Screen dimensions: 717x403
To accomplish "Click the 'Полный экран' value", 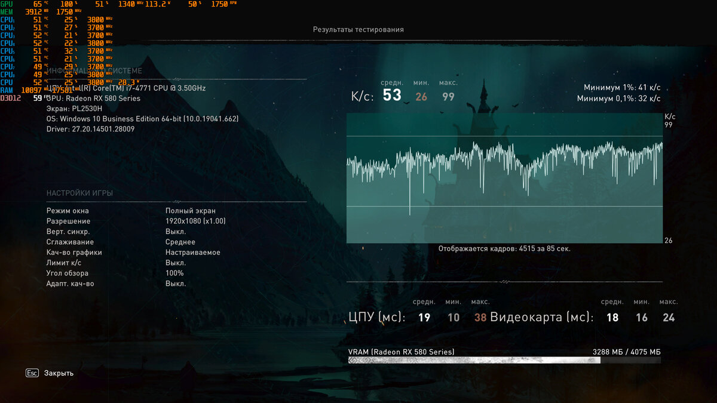I will pyautogui.click(x=191, y=211).
